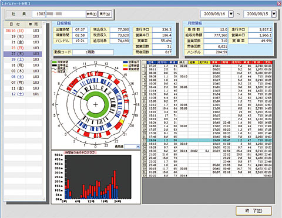Click the monthly ハンドル value 204:59
The width and height of the screenshot is (282, 218).
click(216, 52)
